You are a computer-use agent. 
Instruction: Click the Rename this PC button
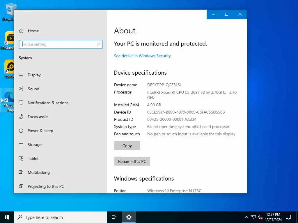pyautogui.click(x=132, y=161)
